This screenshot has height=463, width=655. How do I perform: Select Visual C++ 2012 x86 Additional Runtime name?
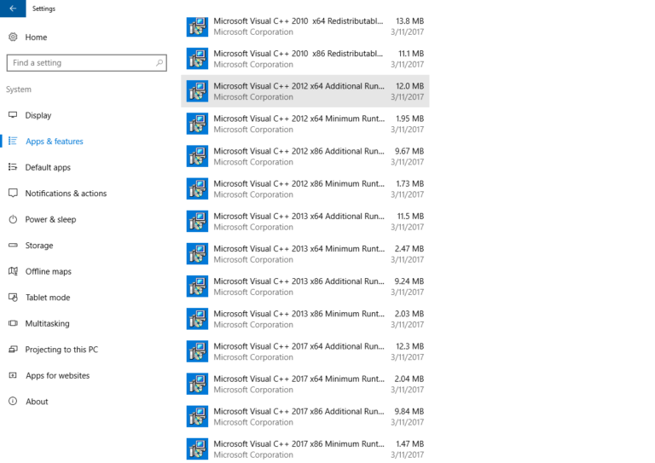tap(299, 151)
